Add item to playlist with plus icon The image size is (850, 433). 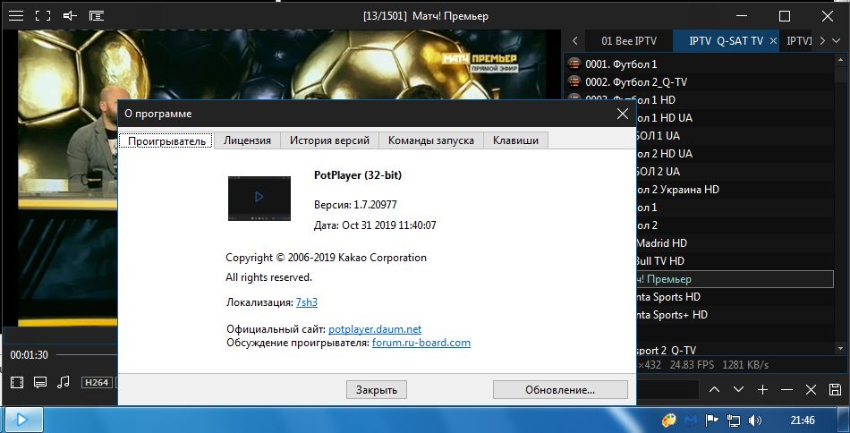(x=762, y=390)
